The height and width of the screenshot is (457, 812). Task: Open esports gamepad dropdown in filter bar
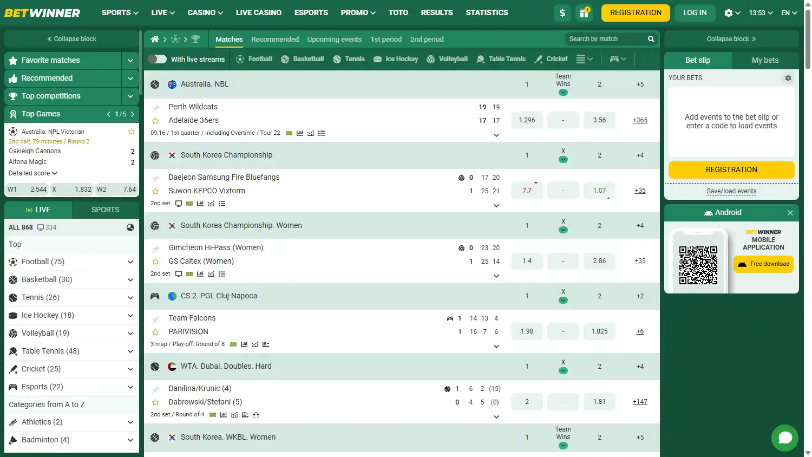[x=618, y=59]
